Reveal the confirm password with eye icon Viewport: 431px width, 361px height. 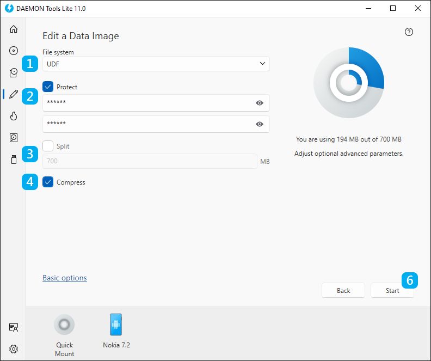coord(259,124)
